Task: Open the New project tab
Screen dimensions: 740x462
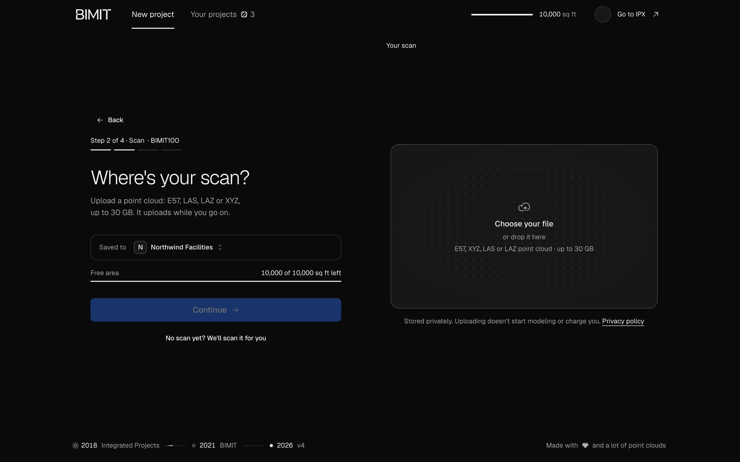Action: click(153, 14)
